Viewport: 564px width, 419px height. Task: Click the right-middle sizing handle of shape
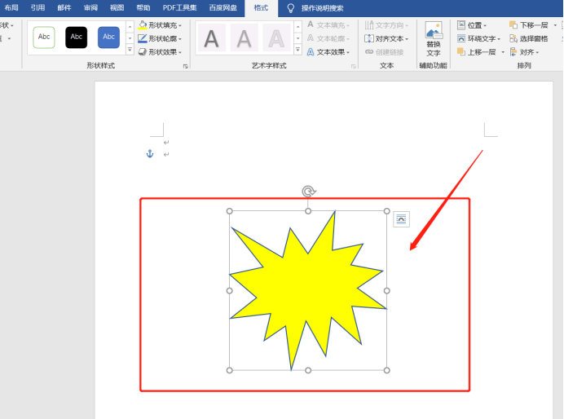[386, 290]
